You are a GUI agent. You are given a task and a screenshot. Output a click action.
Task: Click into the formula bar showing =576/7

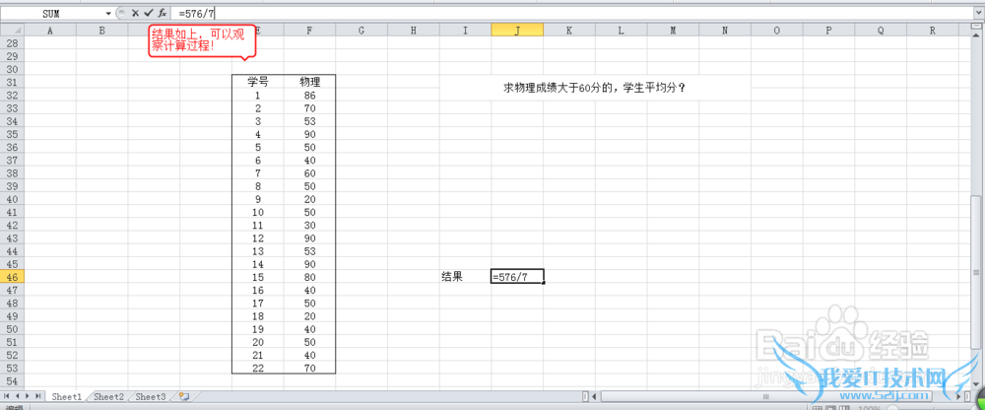tap(571, 13)
